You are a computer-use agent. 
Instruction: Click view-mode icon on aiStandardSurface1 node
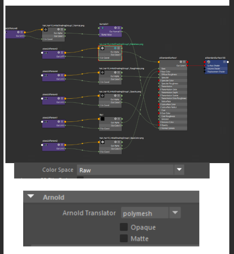184,62
